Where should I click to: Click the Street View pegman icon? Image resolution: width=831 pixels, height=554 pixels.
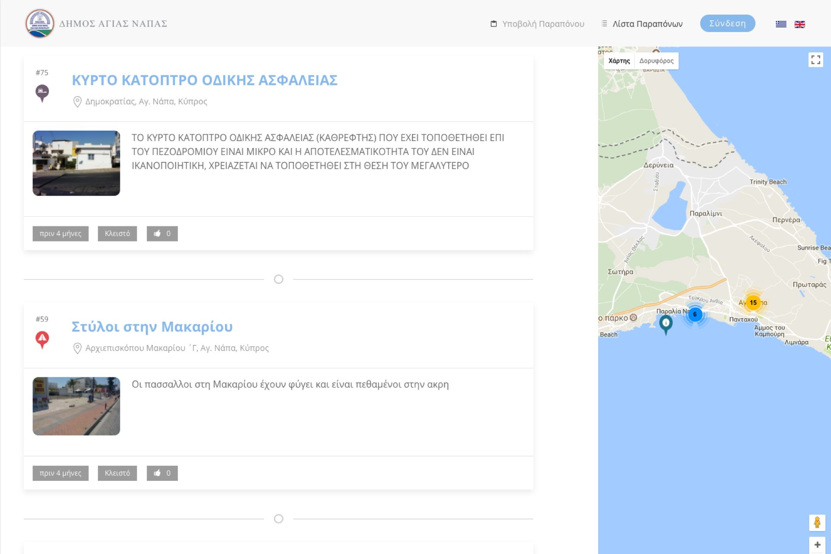817,522
